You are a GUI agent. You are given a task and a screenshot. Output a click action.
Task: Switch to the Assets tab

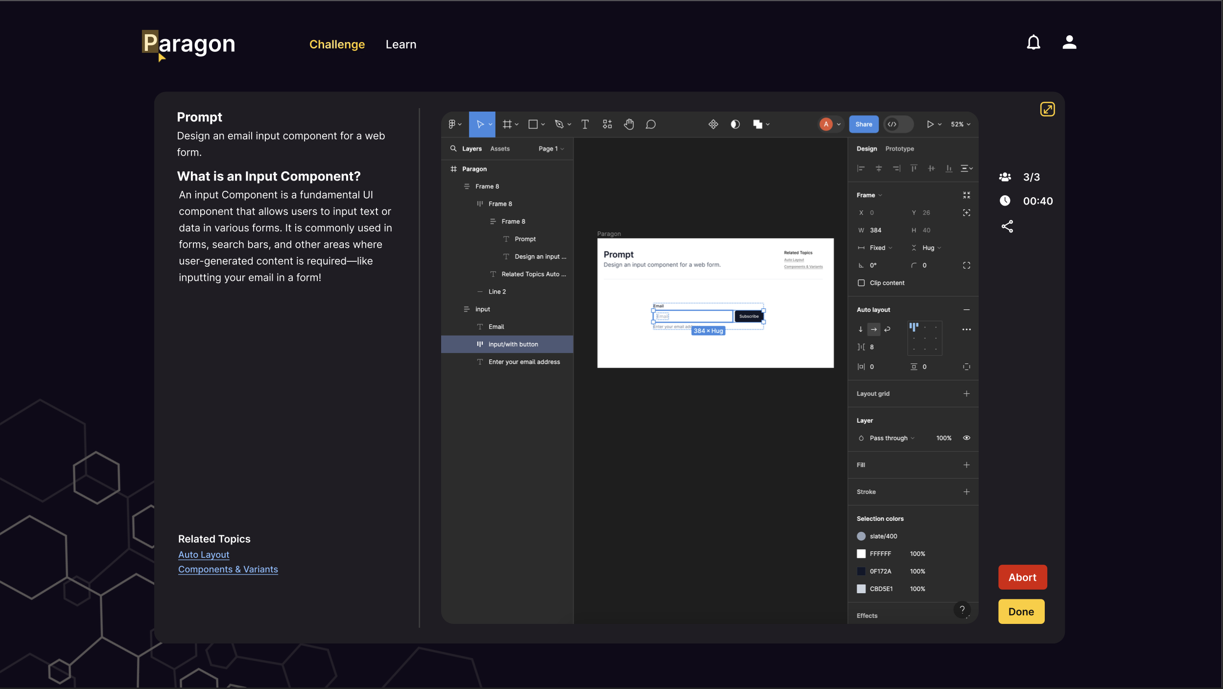coord(500,149)
